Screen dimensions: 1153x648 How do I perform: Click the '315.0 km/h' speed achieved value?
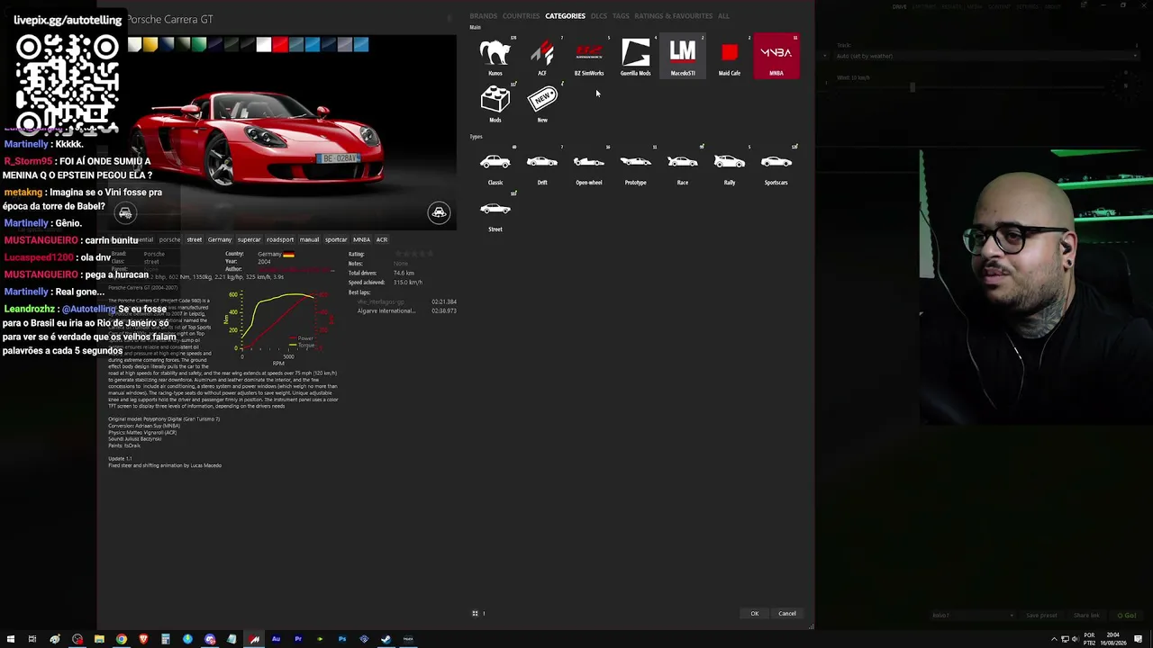tap(408, 283)
